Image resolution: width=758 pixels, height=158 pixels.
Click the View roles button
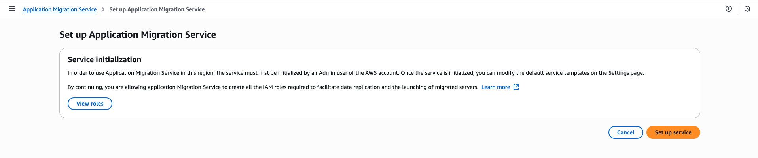90,104
